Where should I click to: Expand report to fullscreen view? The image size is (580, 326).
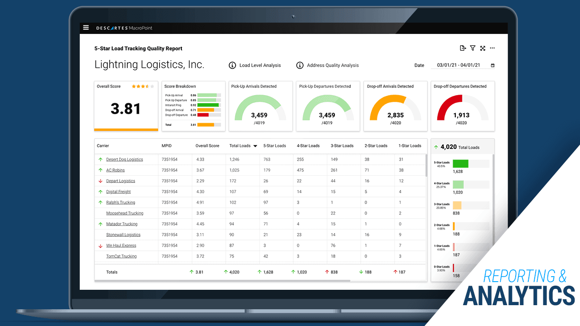(483, 48)
